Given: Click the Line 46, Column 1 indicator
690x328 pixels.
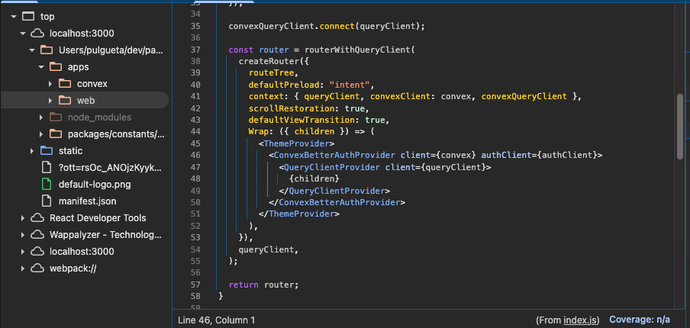Looking at the screenshot, I should click(x=217, y=320).
